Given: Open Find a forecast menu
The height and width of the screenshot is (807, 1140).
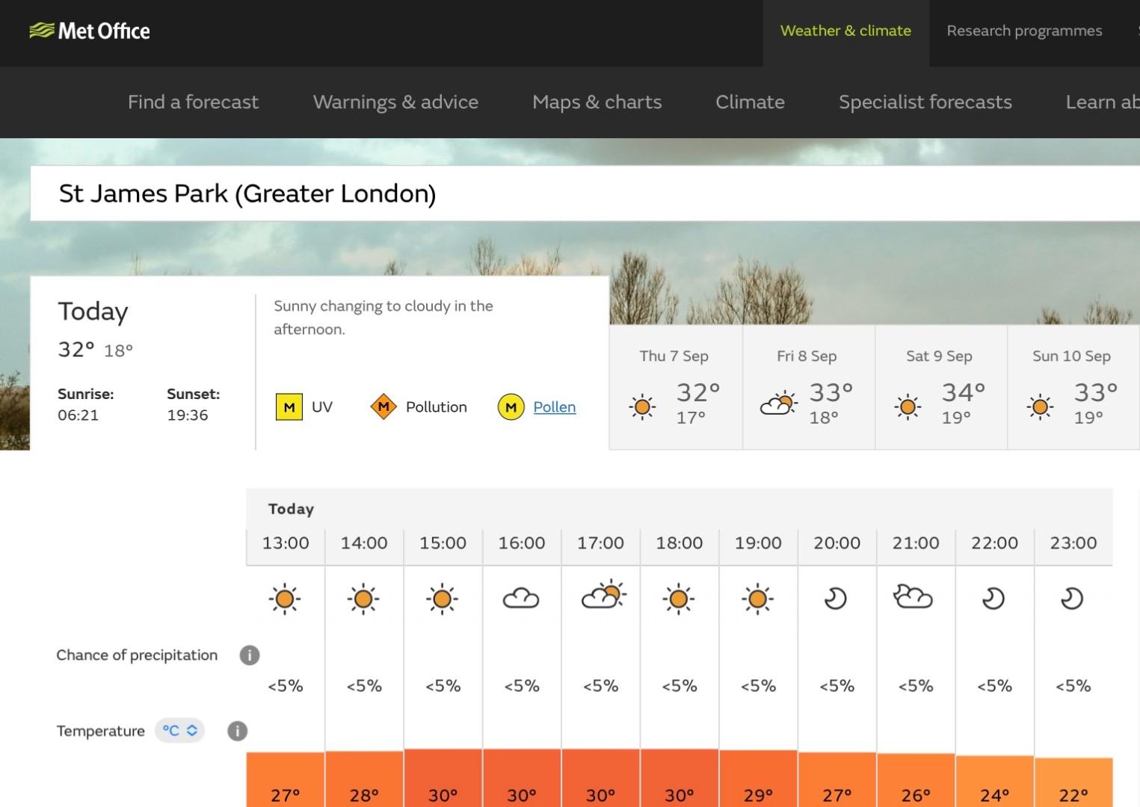Looking at the screenshot, I should (194, 102).
